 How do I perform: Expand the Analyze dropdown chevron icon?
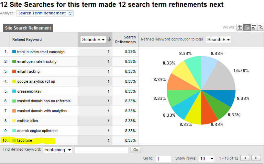(70, 13)
